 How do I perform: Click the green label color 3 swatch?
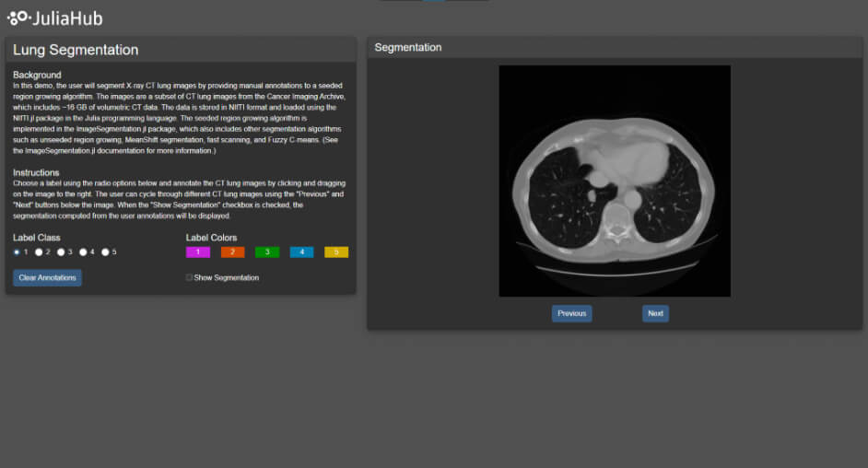click(x=267, y=252)
